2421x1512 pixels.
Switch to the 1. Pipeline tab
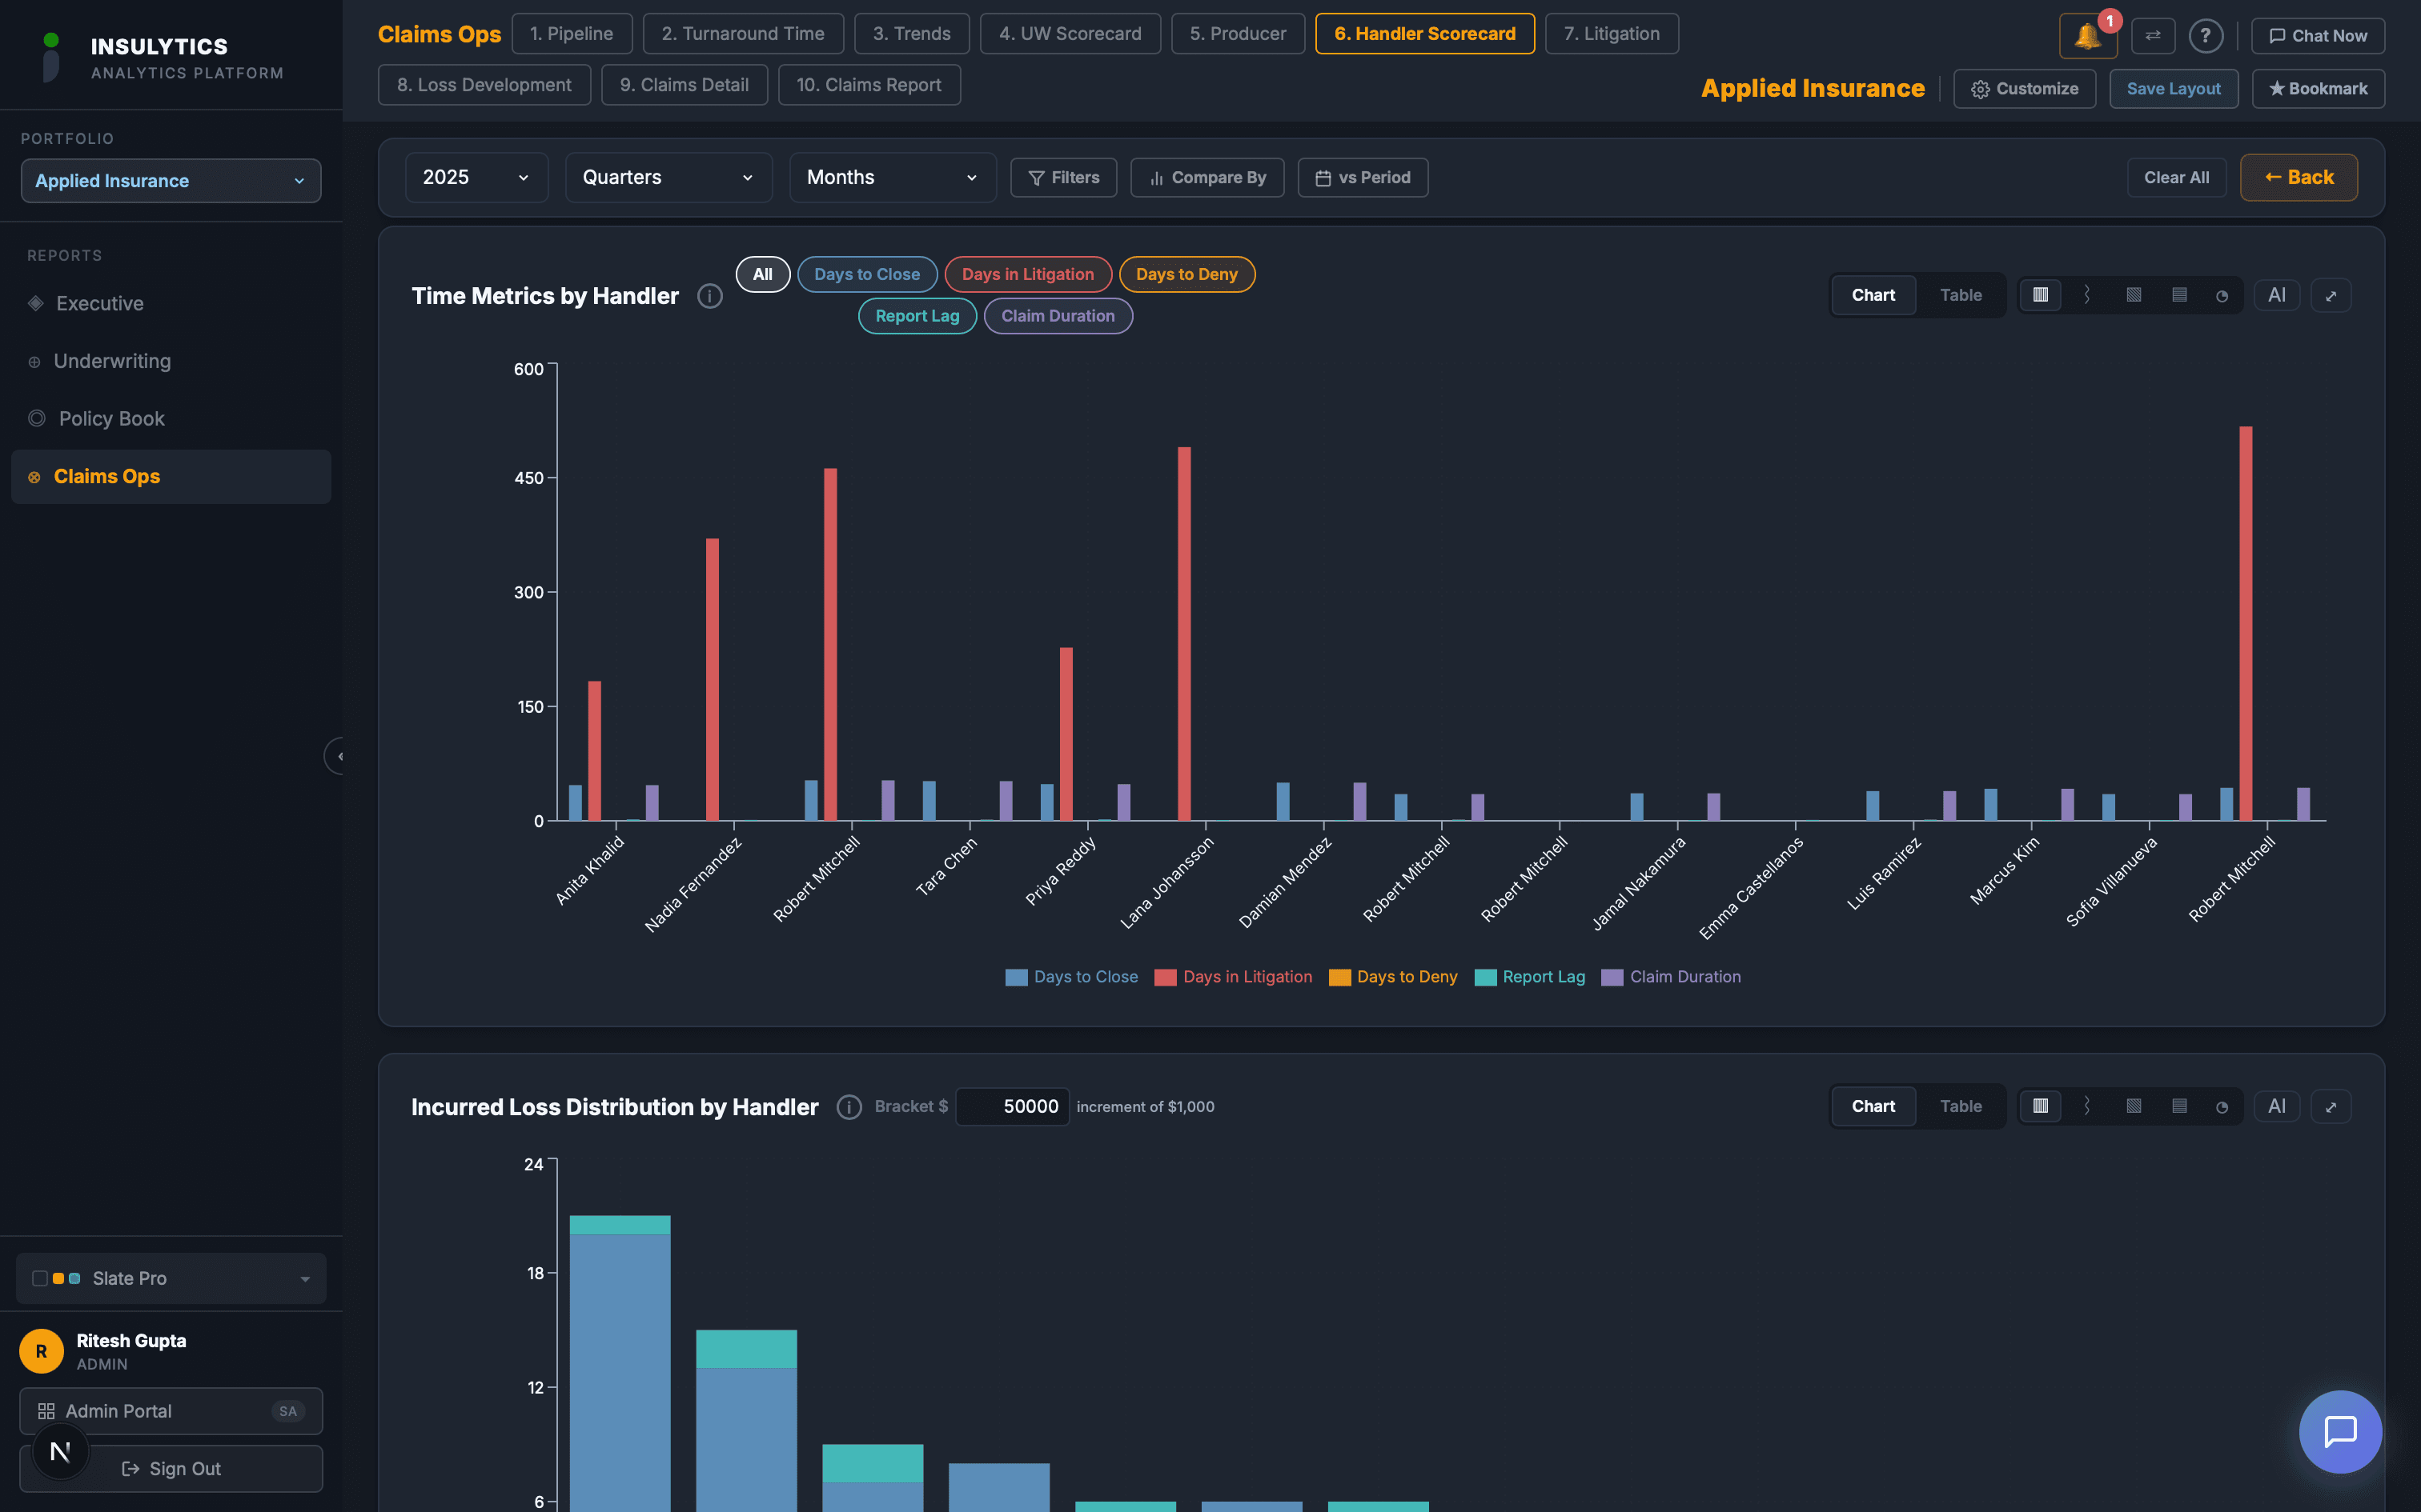pyautogui.click(x=572, y=34)
